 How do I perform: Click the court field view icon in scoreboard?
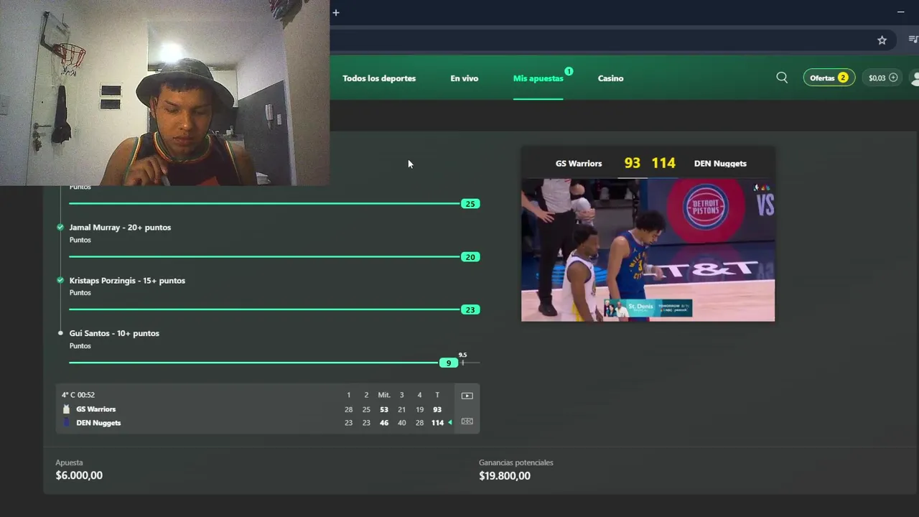pos(467,421)
